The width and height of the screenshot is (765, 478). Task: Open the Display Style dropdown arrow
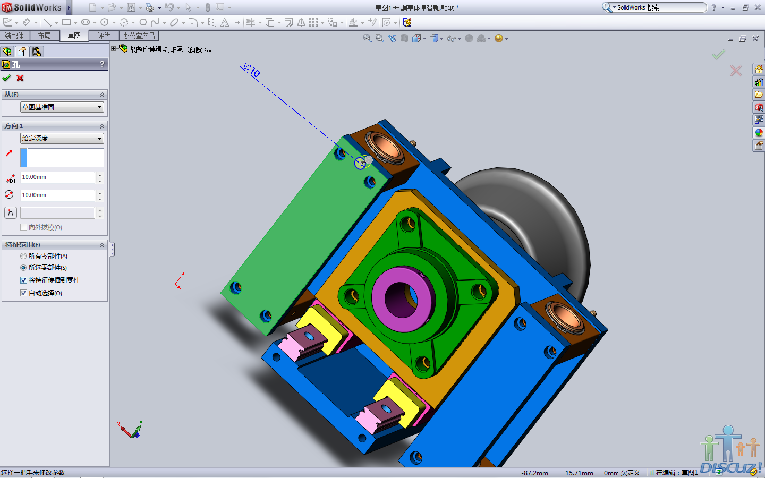point(441,39)
